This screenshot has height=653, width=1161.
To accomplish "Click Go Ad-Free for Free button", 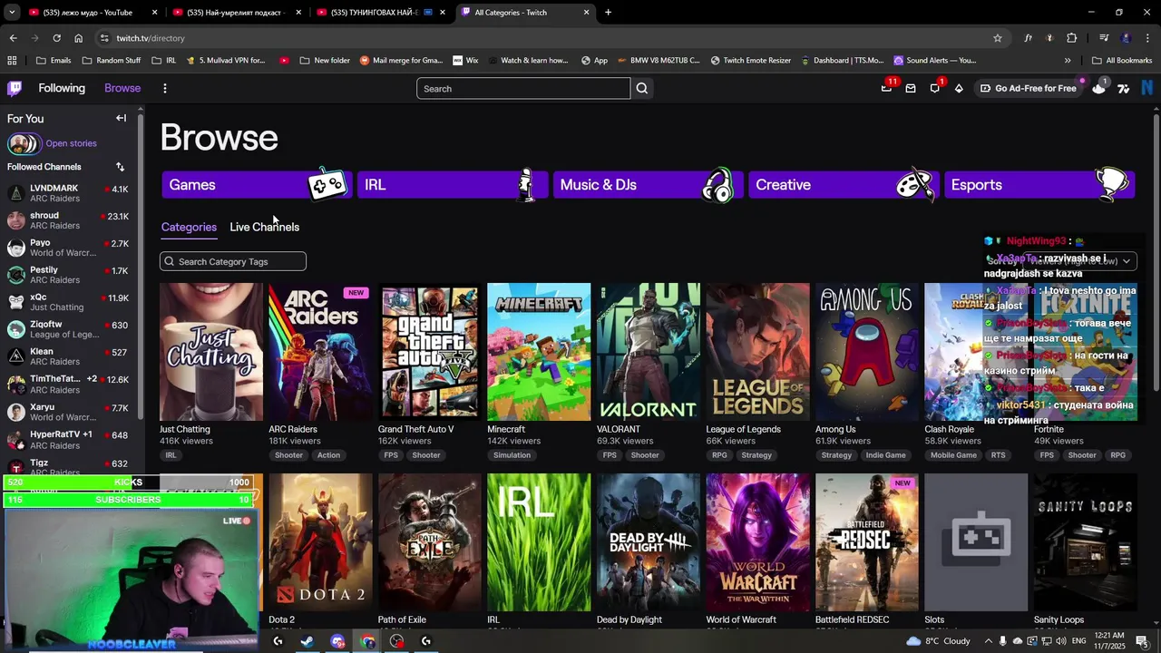I will [1029, 88].
